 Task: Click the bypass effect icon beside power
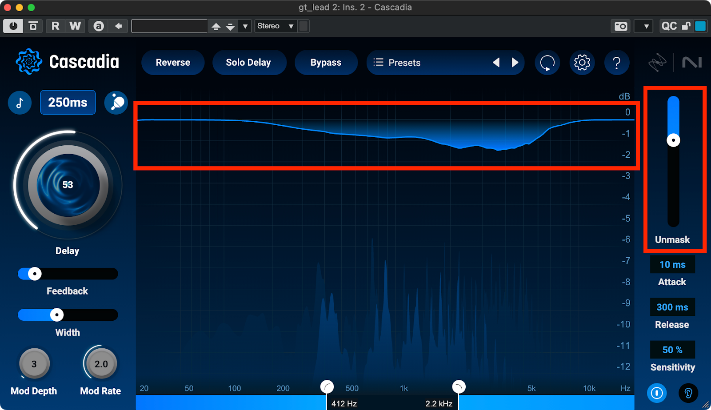(x=33, y=26)
